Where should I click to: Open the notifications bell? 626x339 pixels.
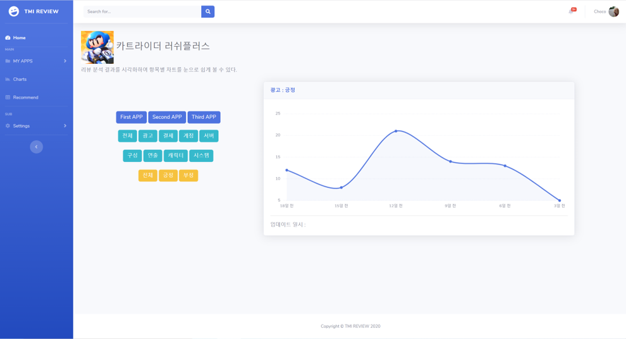coord(571,11)
